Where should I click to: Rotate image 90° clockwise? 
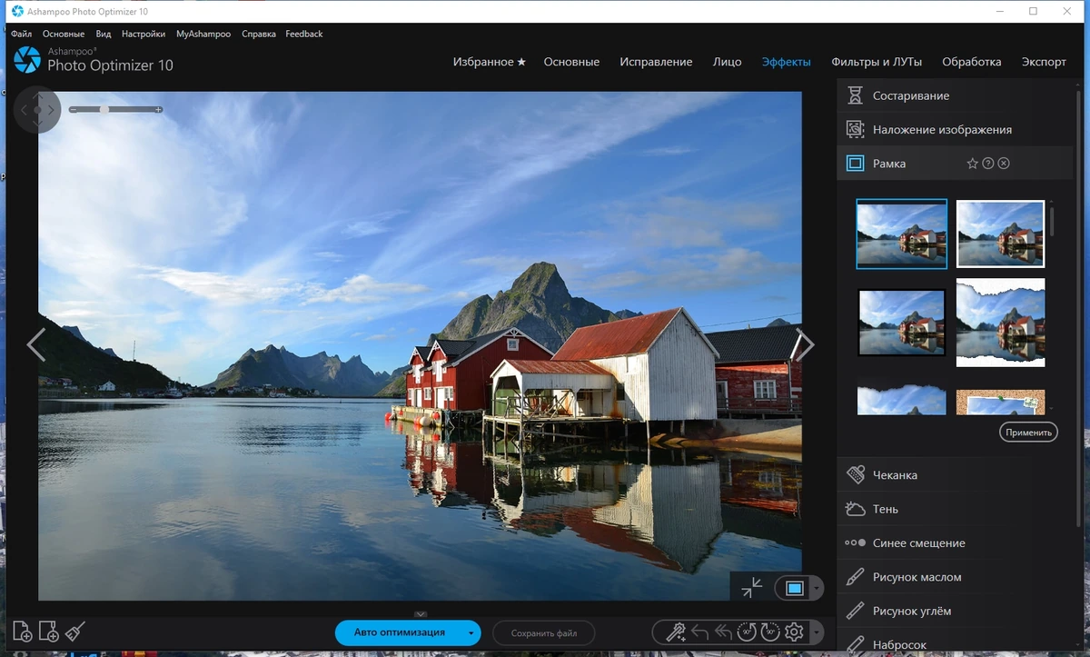770,632
